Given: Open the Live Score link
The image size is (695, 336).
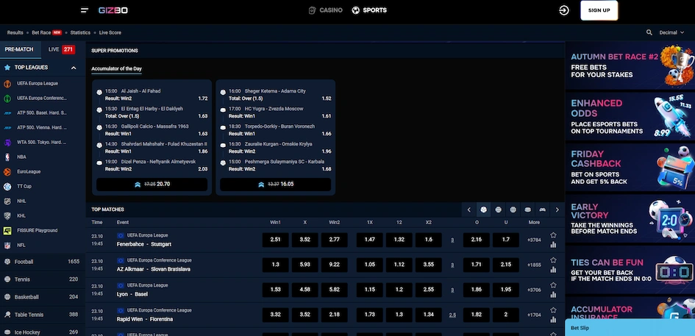Looking at the screenshot, I should point(110,33).
